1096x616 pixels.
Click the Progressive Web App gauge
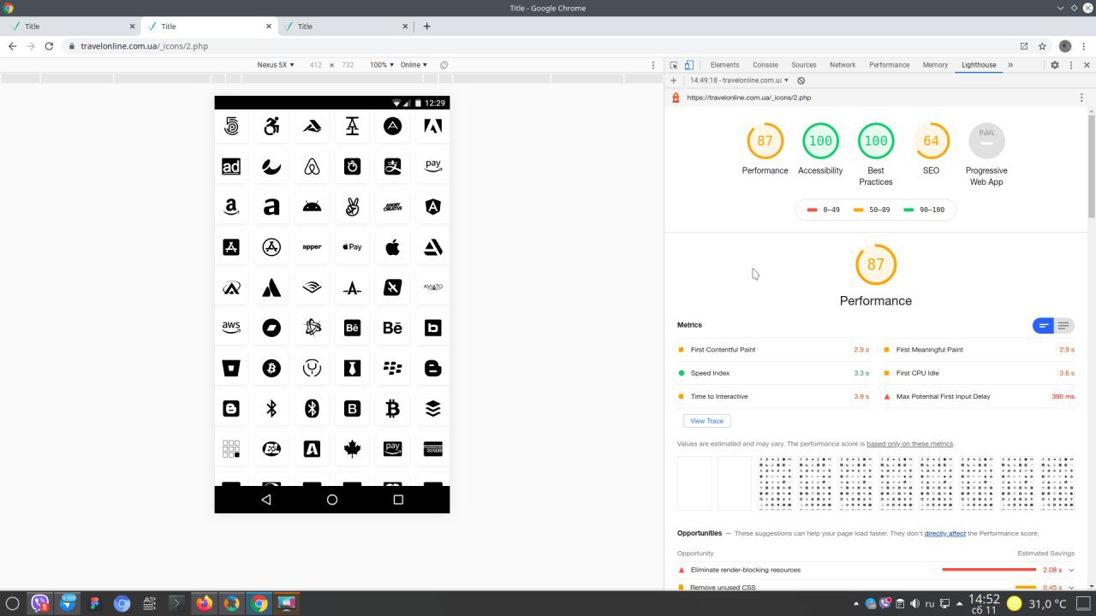[x=986, y=141]
